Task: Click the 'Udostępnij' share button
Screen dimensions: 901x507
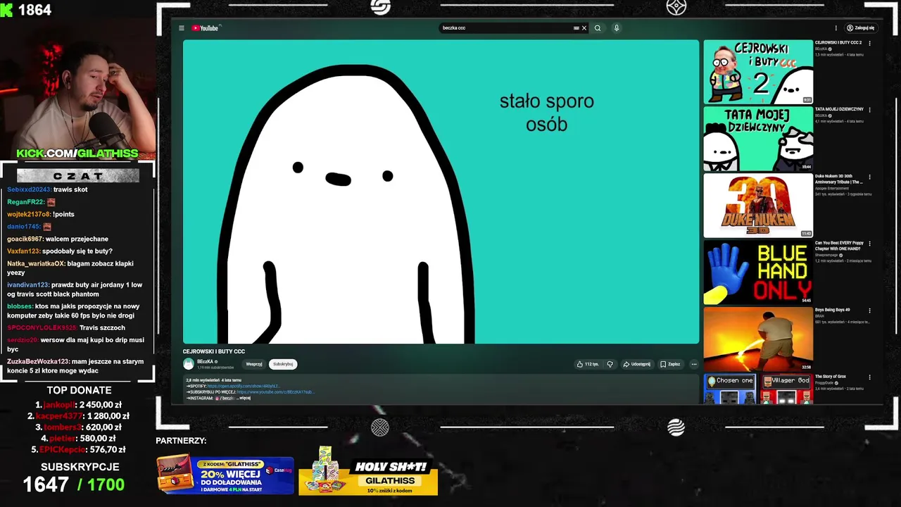Action: click(x=636, y=364)
